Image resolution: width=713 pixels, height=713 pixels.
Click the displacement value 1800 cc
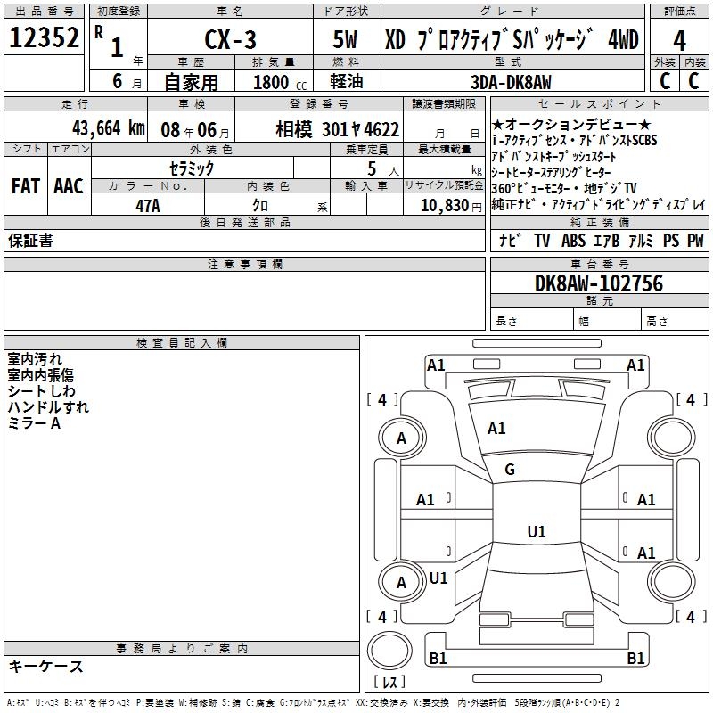(280, 82)
